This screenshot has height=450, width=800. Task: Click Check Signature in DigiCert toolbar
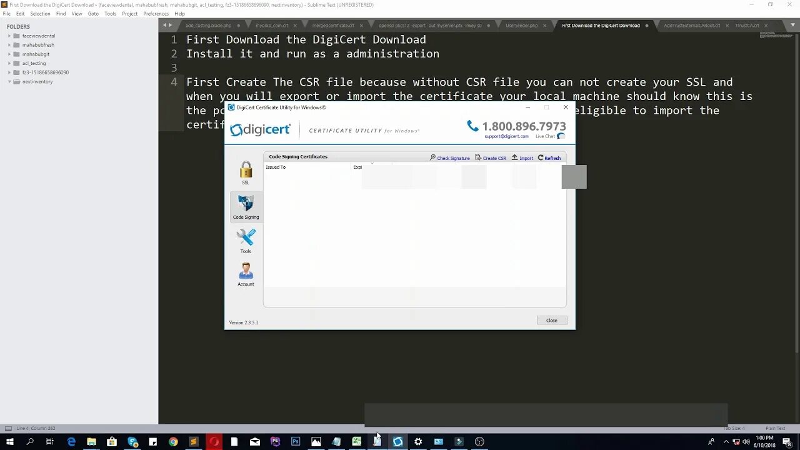point(449,158)
